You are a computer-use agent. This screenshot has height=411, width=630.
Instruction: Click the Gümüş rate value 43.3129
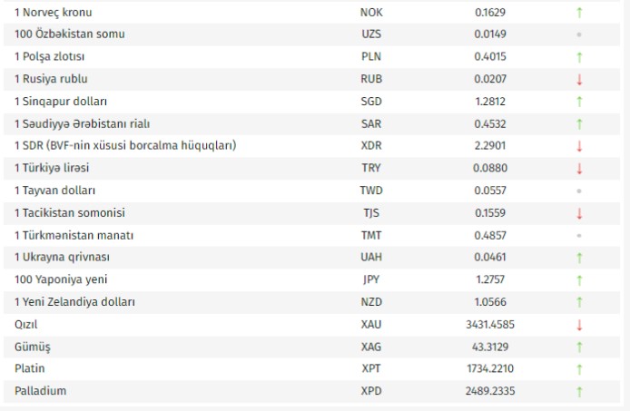[x=491, y=347]
